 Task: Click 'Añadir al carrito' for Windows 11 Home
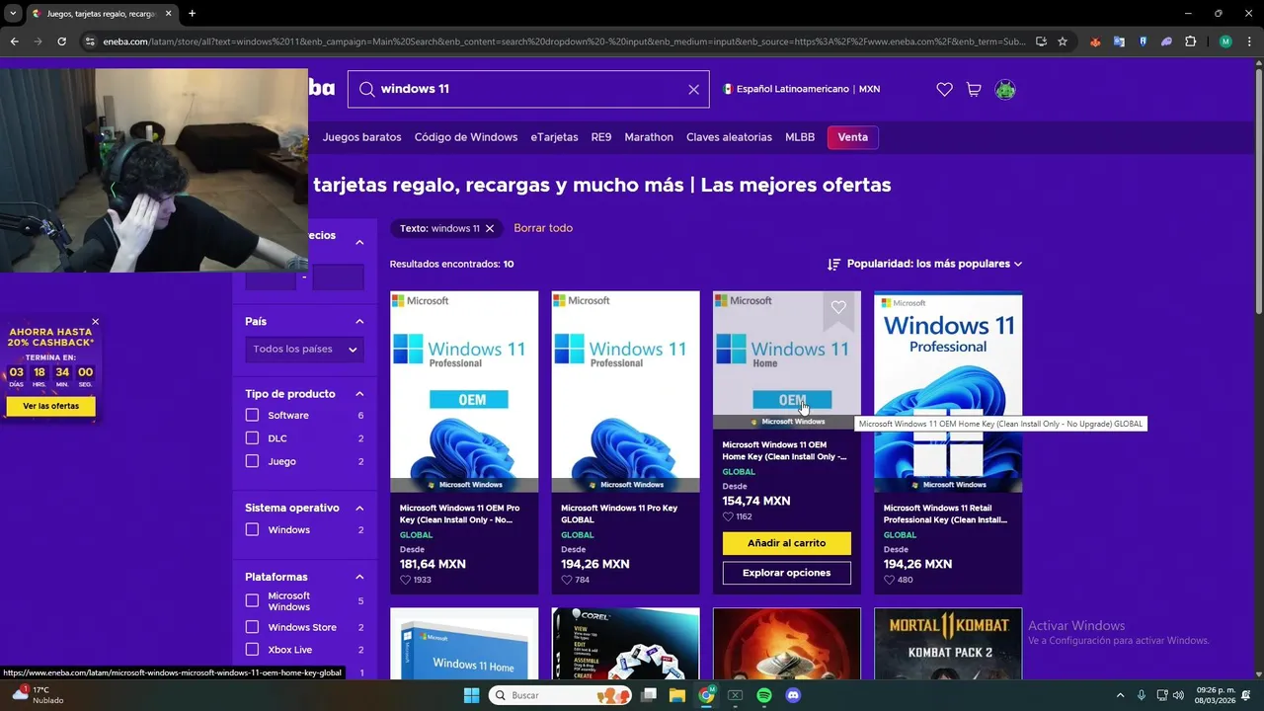coord(787,543)
